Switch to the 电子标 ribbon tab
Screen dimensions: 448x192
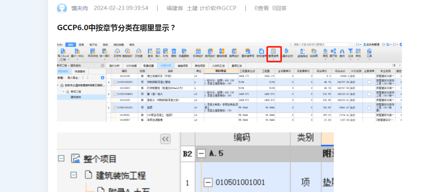pos(93,45)
